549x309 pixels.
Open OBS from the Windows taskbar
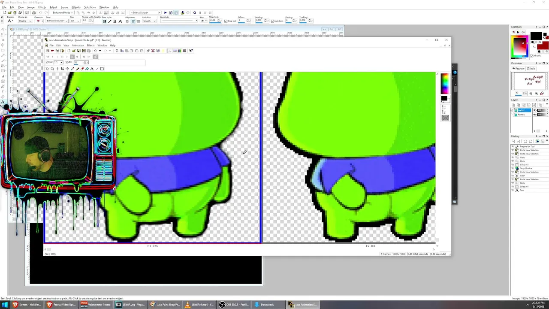tap(234, 305)
